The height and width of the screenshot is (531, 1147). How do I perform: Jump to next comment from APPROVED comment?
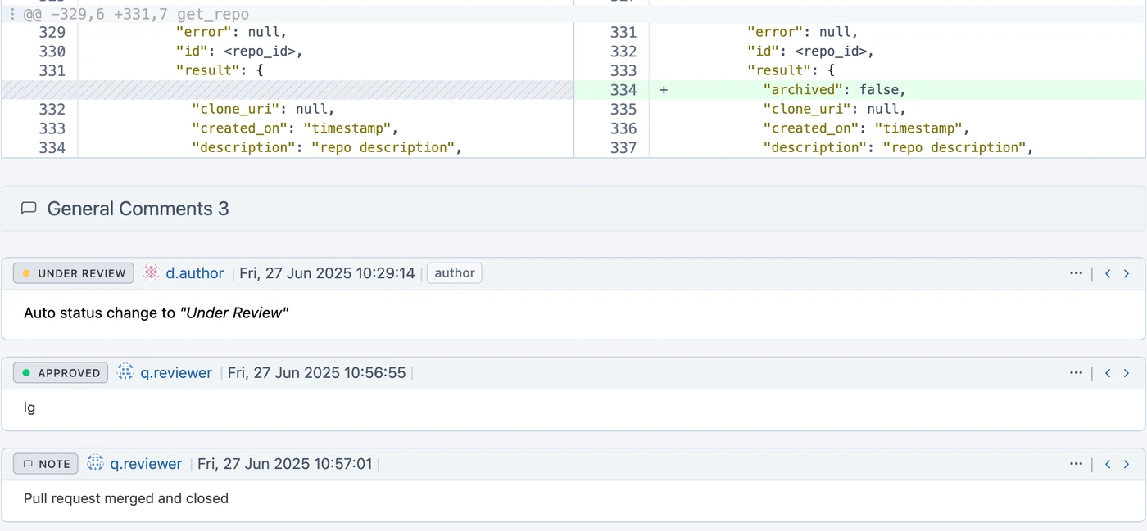(1127, 372)
